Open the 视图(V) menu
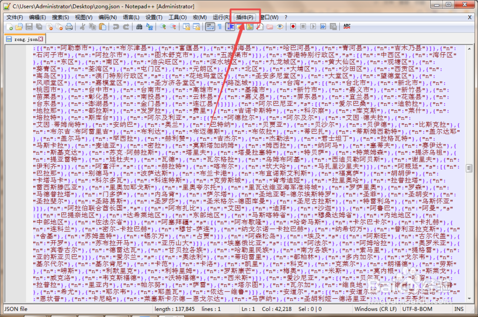Image resolution: width=478 pixels, height=317 pixels. [84, 17]
